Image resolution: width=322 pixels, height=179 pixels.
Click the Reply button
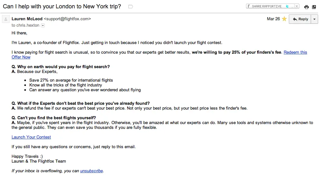300,19
